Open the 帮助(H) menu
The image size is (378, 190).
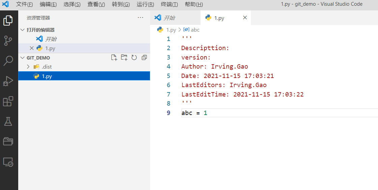[x=194, y=4]
